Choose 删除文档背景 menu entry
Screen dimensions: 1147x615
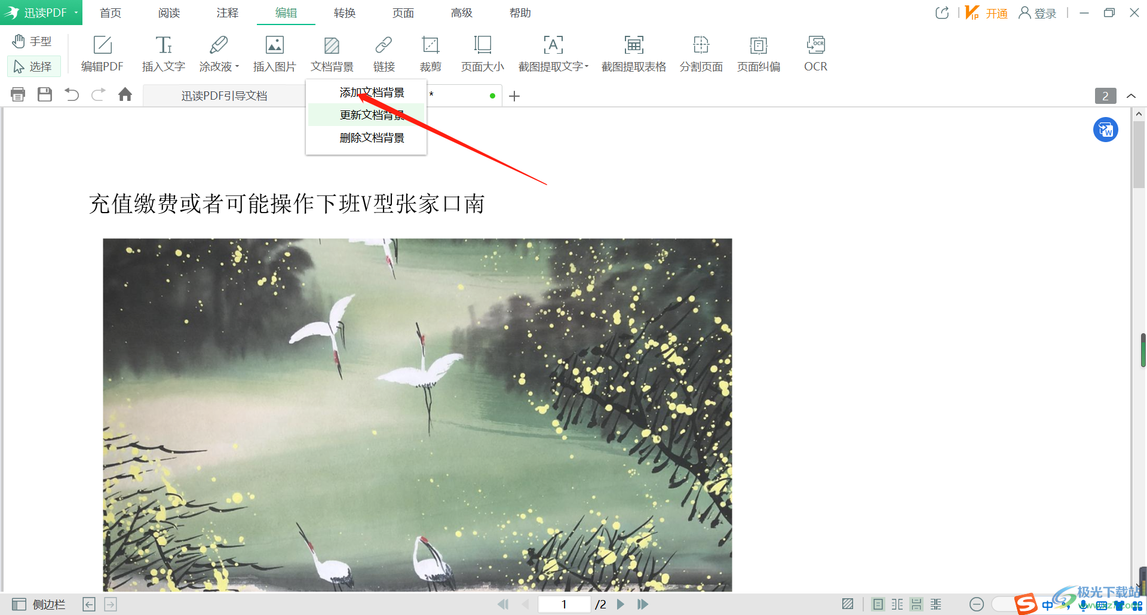pos(366,138)
